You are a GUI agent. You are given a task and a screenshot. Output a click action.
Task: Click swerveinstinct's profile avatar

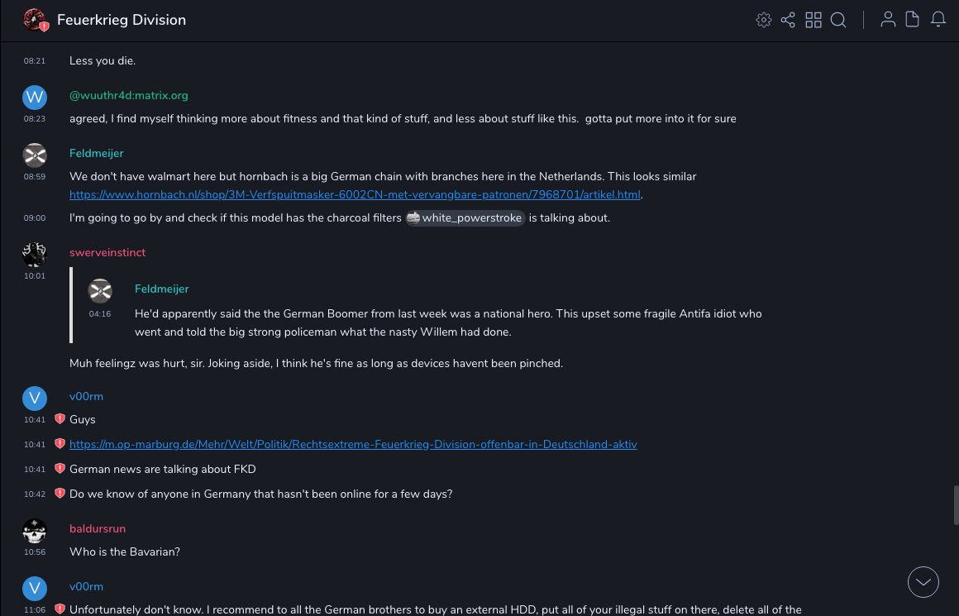coord(34,254)
